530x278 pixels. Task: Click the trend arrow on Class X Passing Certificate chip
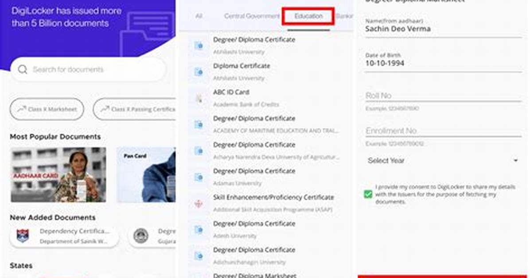click(x=105, y=109)
